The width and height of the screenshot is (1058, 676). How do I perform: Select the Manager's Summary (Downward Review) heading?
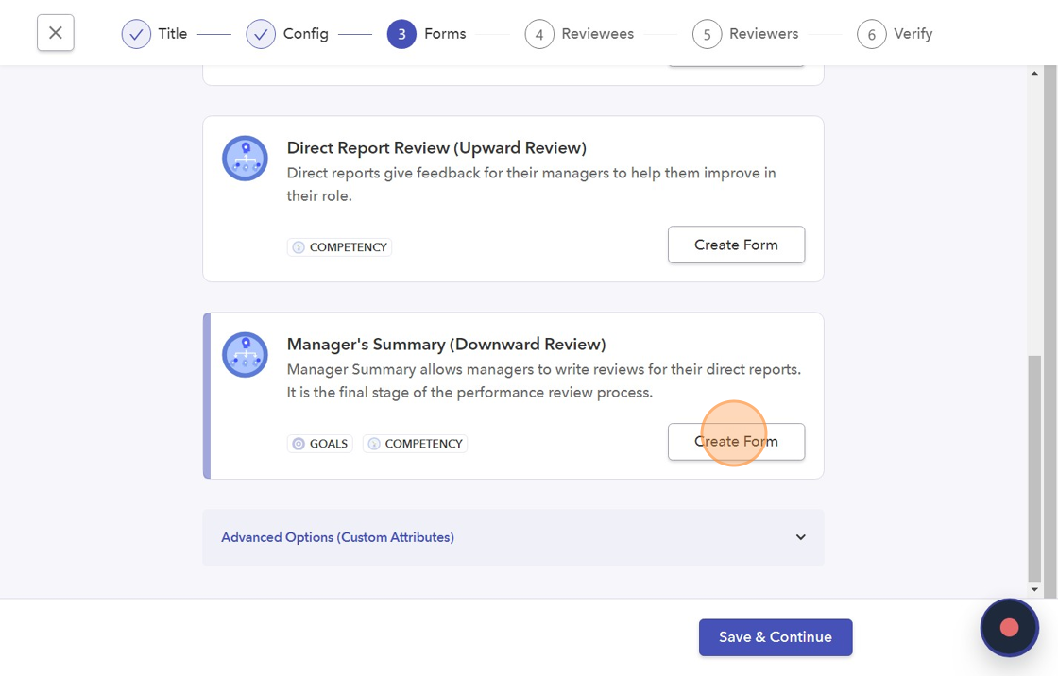(x=446, y=344)
